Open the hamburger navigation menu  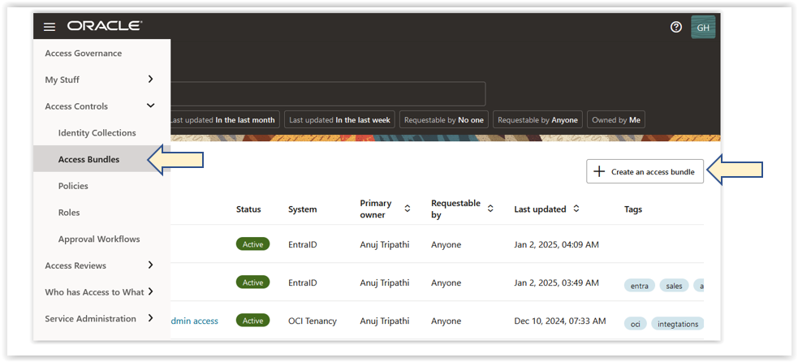(x=50, y=27)
